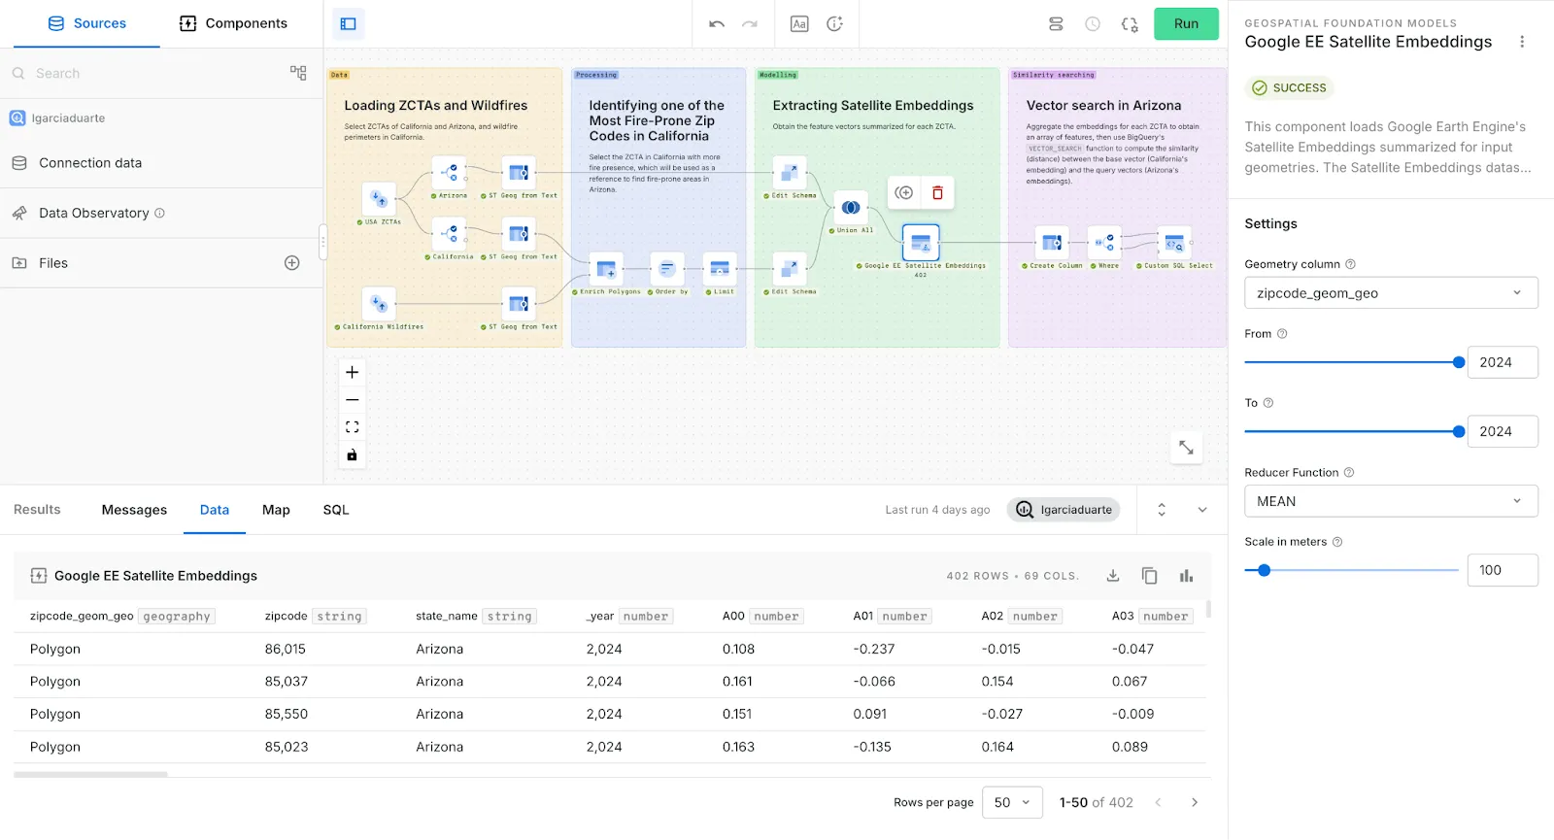Click the undo arrow icon
The image size is (1554, 840).
coord(717,24)
